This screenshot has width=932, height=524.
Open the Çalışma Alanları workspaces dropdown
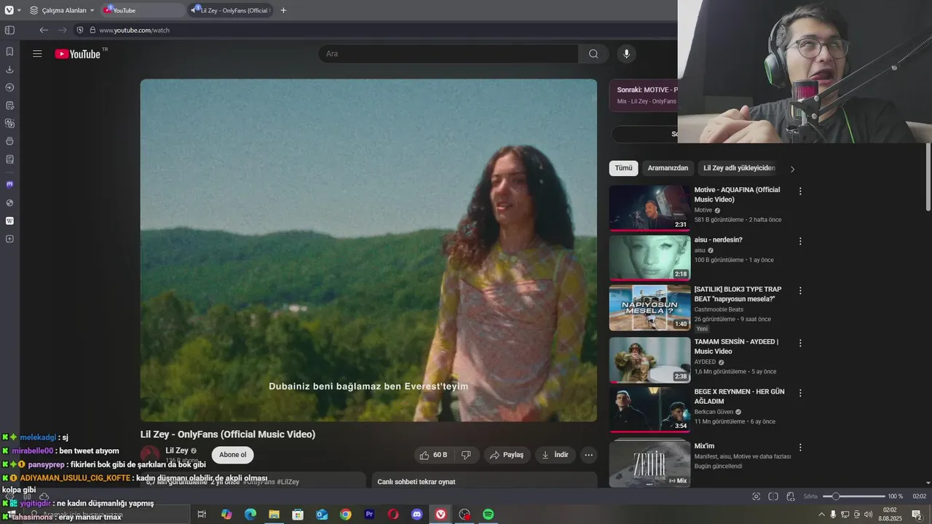tap(62, 10)
